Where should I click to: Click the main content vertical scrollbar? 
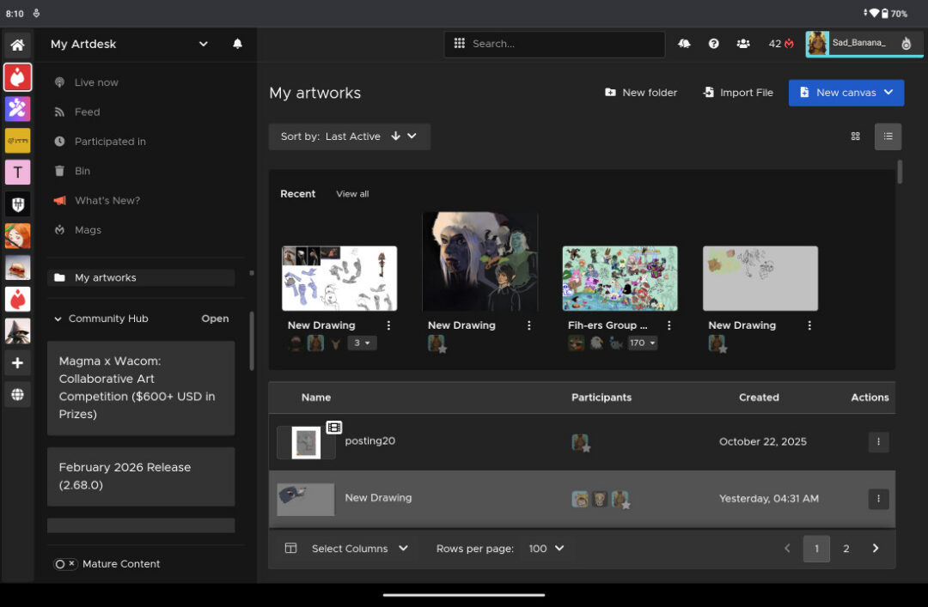[x=900, y=172]
